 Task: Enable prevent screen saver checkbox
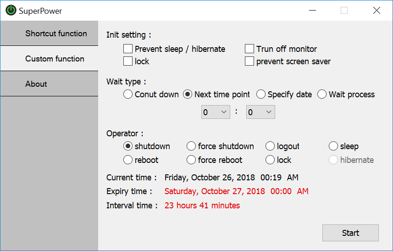[249, 61]
